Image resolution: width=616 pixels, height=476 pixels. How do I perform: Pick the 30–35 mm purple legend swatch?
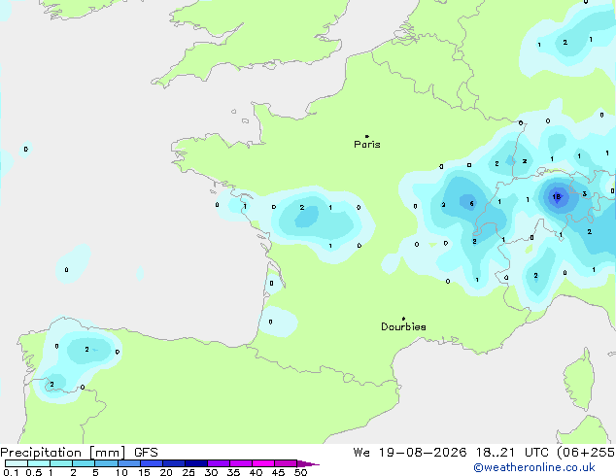[x=219, y=463]
